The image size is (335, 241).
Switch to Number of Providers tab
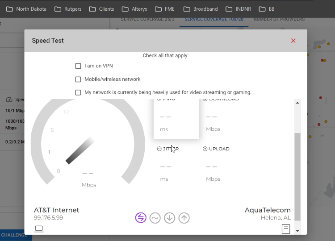coord(279,20)
